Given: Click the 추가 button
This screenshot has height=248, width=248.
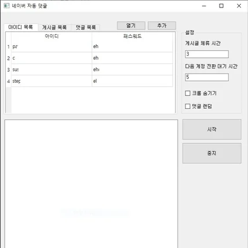Looking at the screenshot, I should pyautogui.click(x=162, y=25).
